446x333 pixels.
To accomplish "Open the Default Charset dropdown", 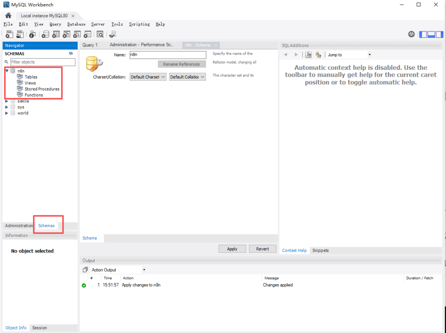I will click(x=148, y=77).
